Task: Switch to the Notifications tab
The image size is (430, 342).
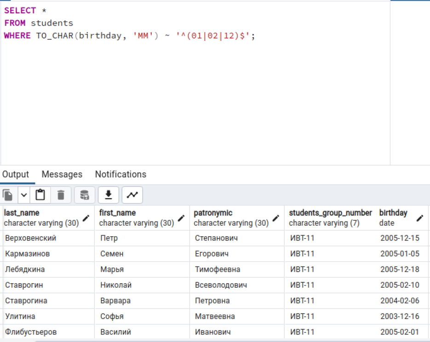Action: coord(120,174)
